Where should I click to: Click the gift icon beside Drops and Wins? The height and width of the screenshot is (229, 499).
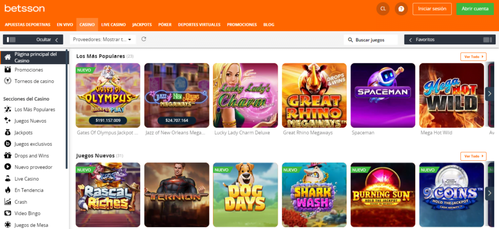pos(8,155)
